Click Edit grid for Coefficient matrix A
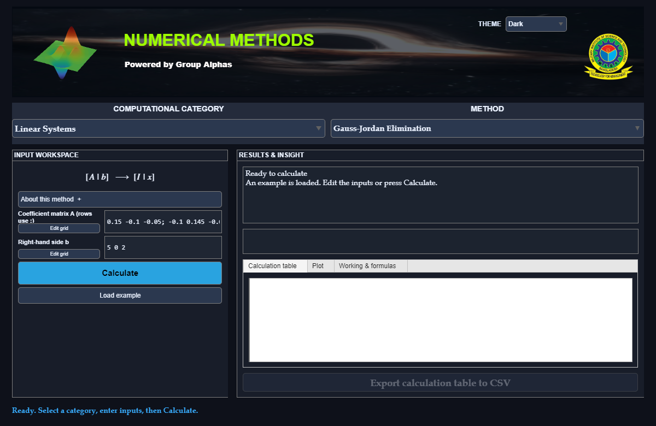The image size is (656, 426). tap(59, 228)
